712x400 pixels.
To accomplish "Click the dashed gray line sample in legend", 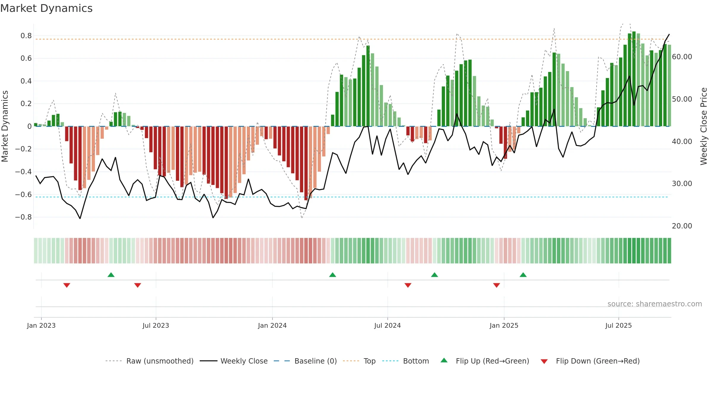I will coord(114,361).
